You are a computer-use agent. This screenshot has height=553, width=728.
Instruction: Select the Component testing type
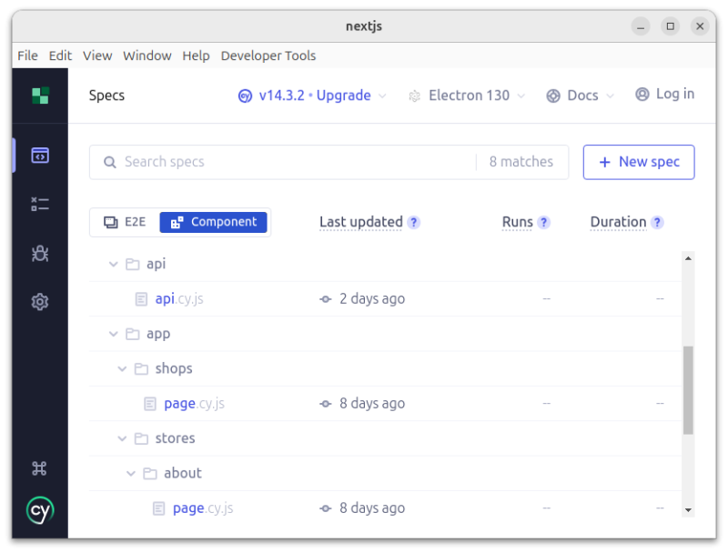[214, 222]
